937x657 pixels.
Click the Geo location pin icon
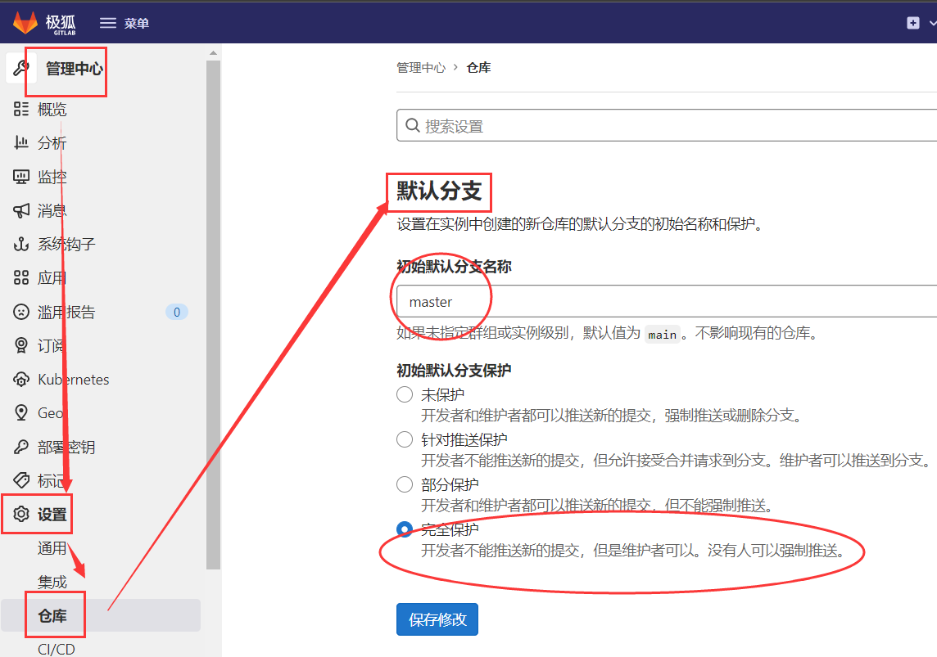pos(21,413)
